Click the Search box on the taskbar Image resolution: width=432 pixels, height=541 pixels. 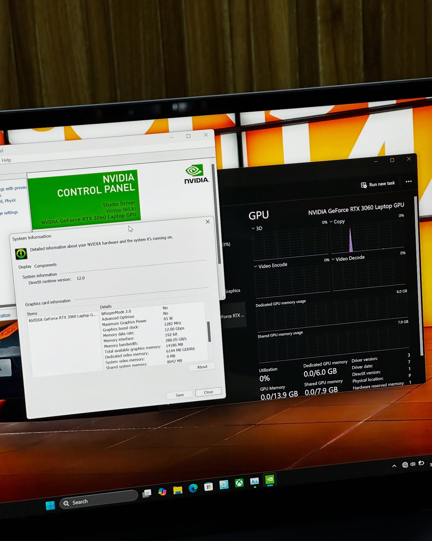[99, 500]
